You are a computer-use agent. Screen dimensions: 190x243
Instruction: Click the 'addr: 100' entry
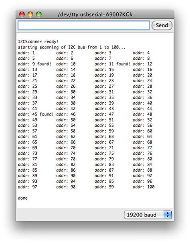point(144,187)
